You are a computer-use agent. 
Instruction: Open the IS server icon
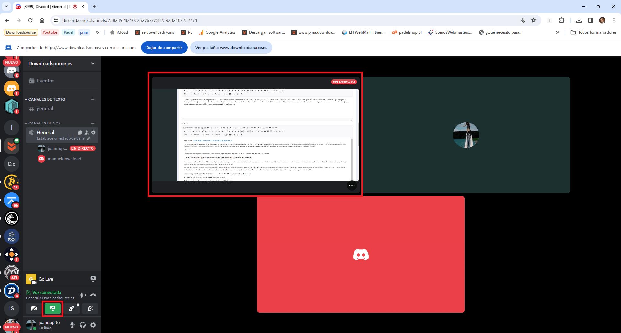(12, 309)
